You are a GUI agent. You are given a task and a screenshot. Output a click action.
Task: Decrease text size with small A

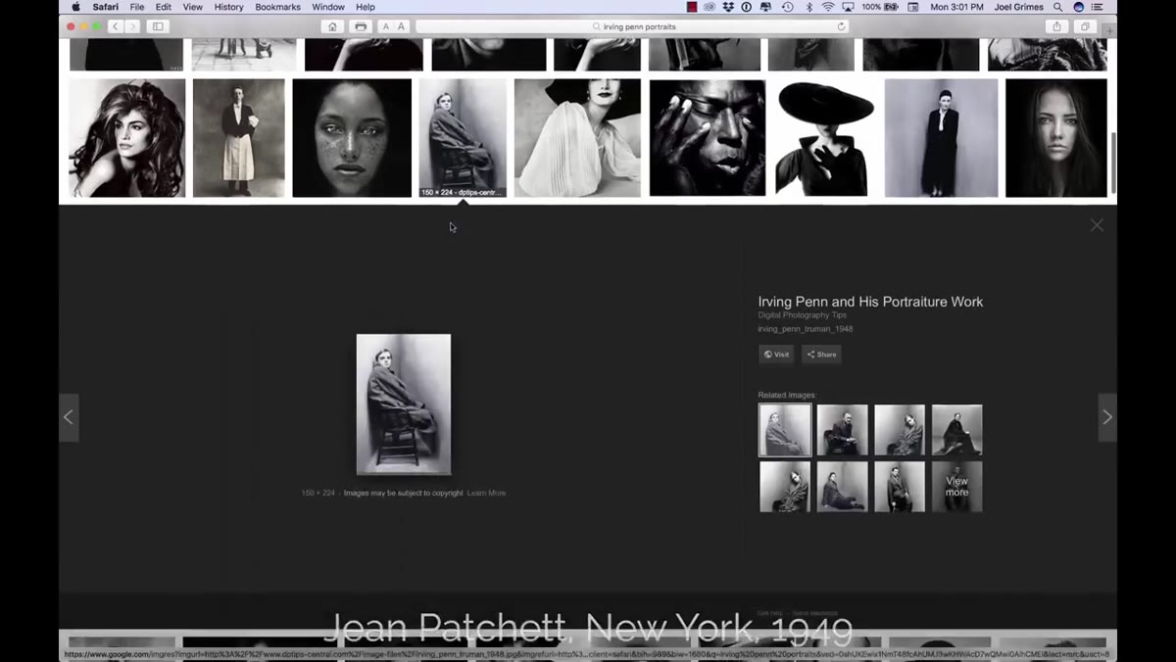385,26
